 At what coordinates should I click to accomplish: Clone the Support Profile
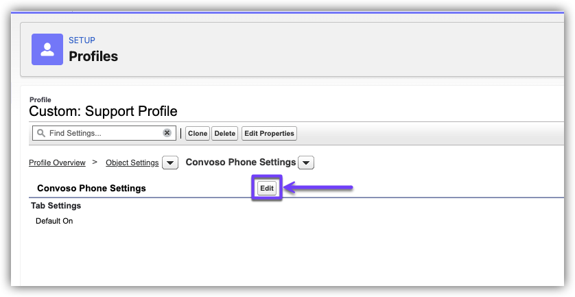[x=198, y=134]
